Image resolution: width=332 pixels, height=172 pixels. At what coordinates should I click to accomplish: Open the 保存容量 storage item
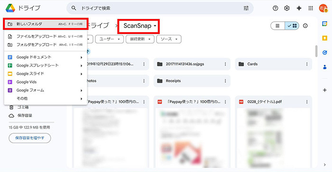(x=20, y=115)
